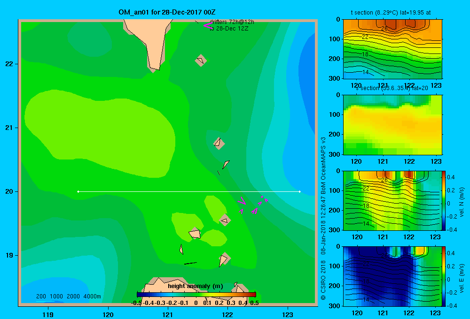
Task: Select the western endpoint of the white section line
Action: 78,191
